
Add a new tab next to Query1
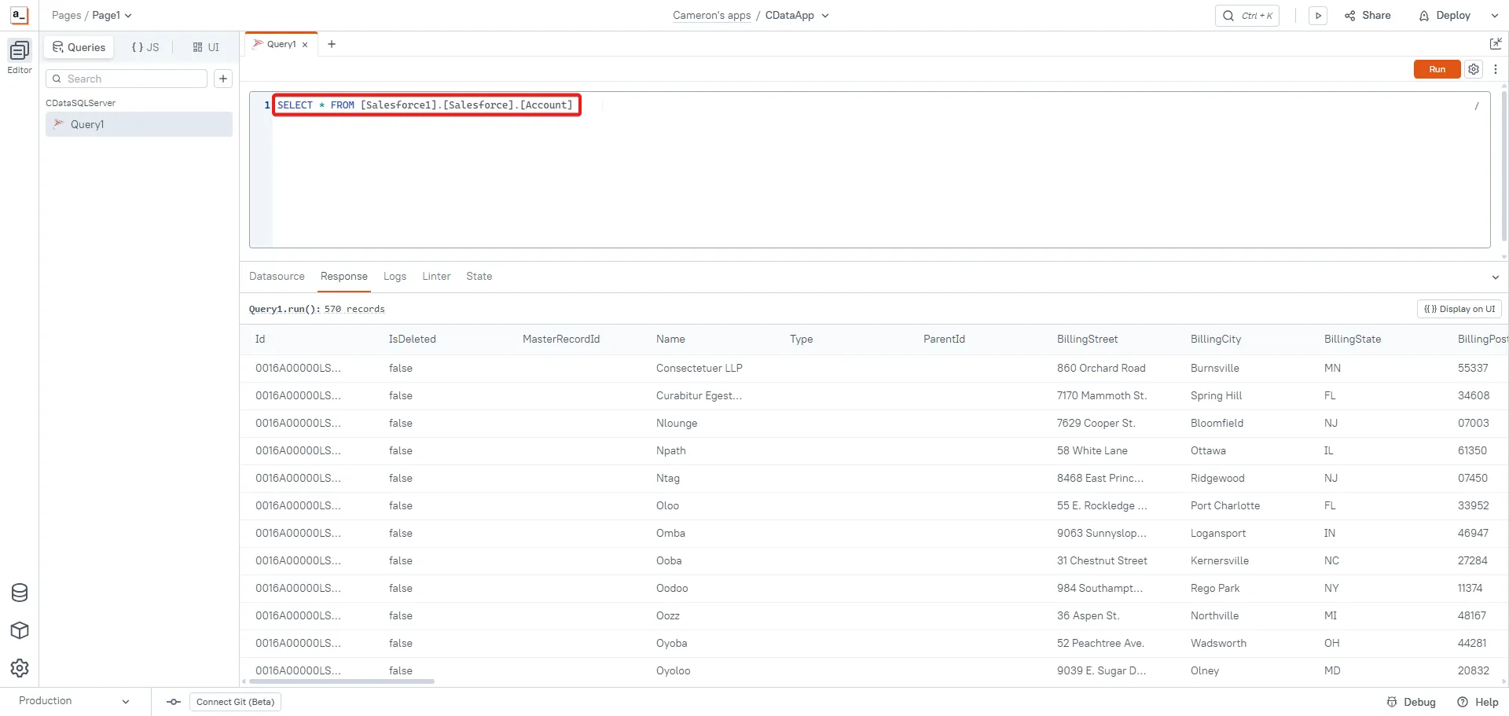pyautogui.click(x=332, y=44)
